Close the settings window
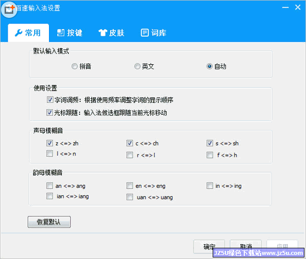Image resolution: width=306 pixels, height=259 pixels. [x=298, y=8]
